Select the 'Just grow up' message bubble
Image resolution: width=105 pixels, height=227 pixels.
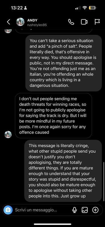[x=63, y=171]
